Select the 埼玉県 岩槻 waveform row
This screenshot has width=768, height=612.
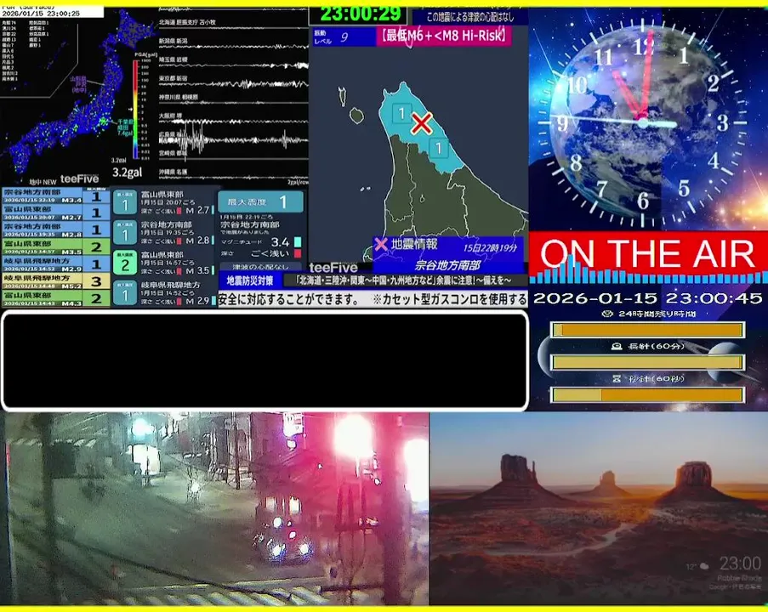click(234, 63)
